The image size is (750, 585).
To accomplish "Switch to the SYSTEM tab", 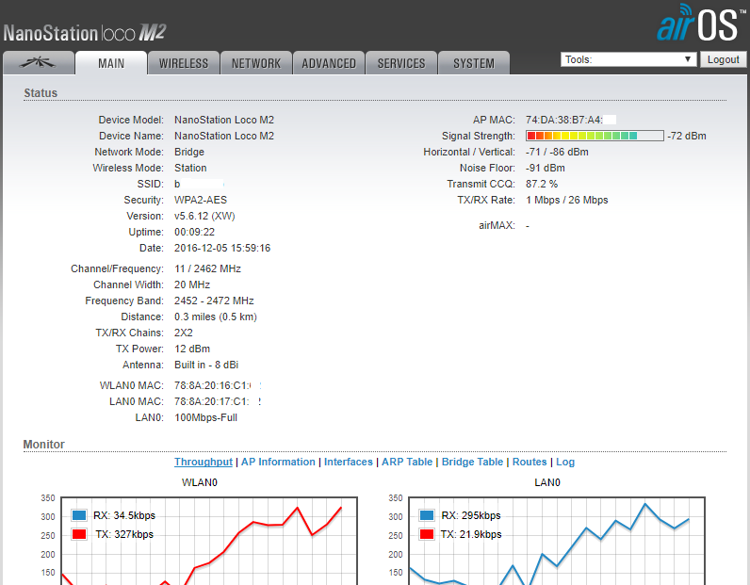I will [473, 63].
